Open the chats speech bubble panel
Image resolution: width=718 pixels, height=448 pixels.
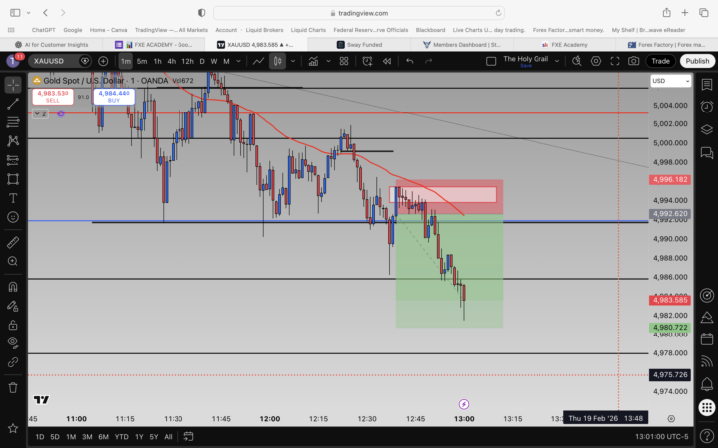pyautogui.click(x=707, y=153)
